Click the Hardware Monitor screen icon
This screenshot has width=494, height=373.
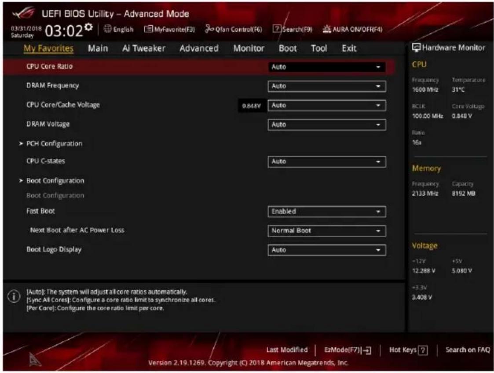(416, 48)
